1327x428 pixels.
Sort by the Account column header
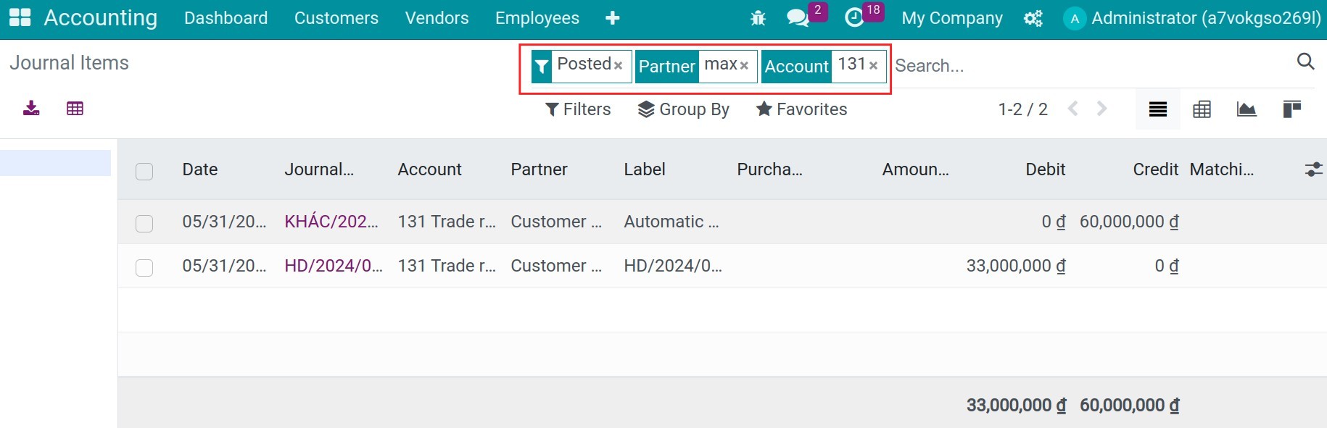tap(429, 169)
